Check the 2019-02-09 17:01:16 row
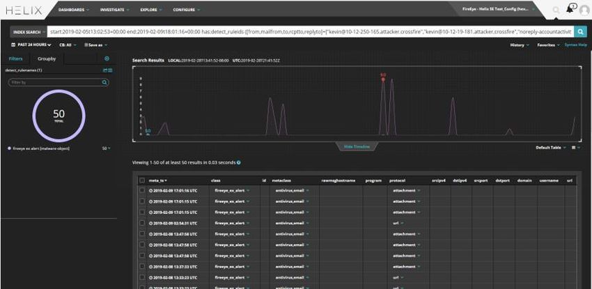 click(x=141, y=191)
